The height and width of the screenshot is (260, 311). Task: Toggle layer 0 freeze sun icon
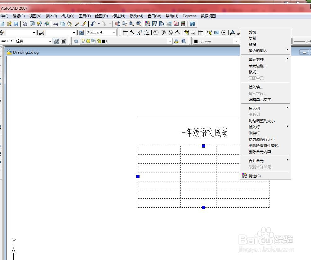click(88, 41)
